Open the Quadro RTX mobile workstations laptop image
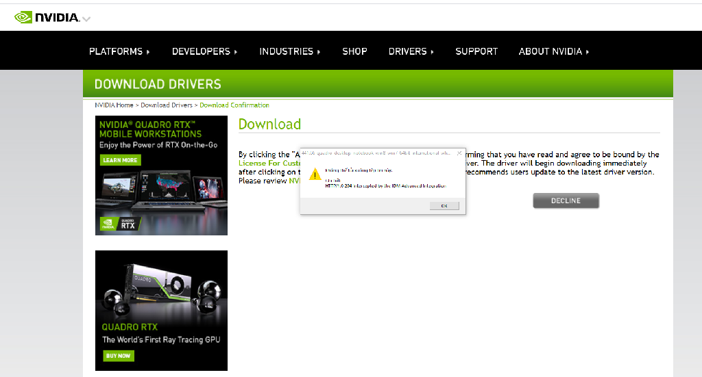702x377 pixels. 162,192
